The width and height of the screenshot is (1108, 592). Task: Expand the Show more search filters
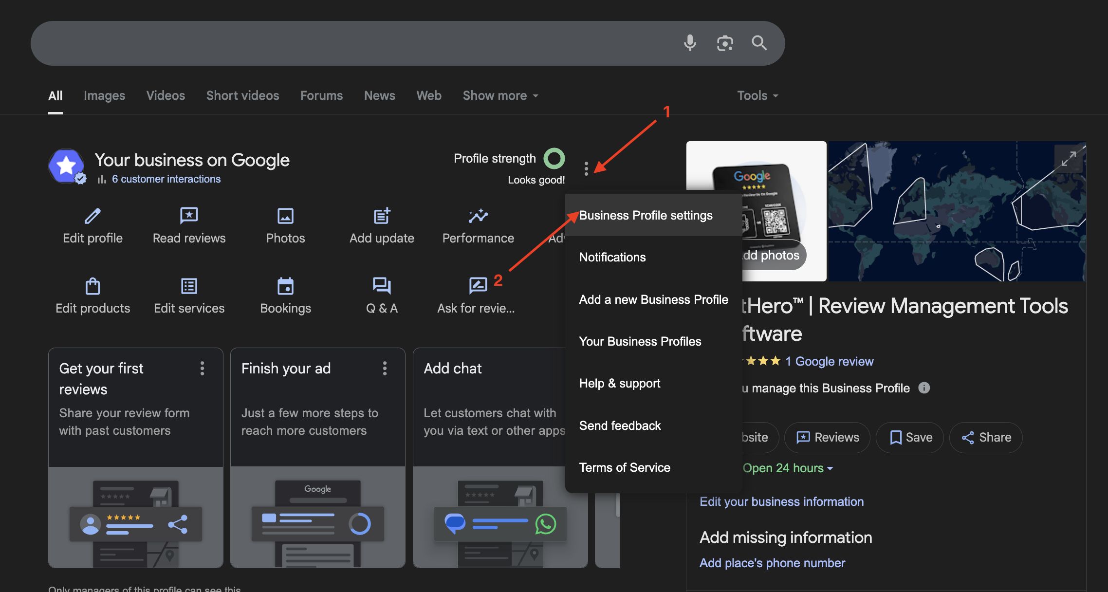click(500, 95)
